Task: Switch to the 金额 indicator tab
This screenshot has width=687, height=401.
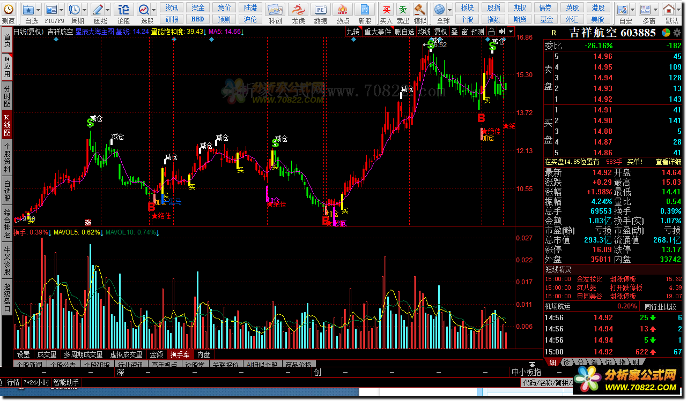Action: coord(156,354)
